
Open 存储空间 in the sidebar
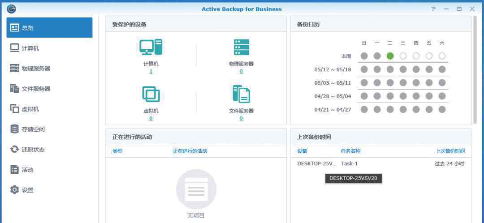(34, 129)
